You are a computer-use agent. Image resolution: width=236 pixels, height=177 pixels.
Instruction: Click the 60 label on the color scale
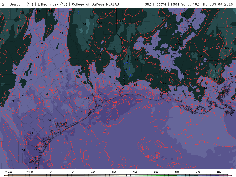point(177,172)
